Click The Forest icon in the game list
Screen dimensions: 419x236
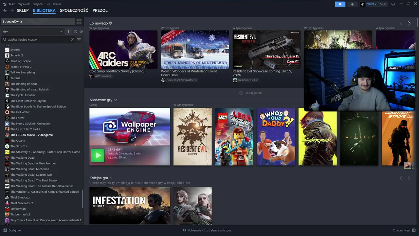click(x=7, y=118)
